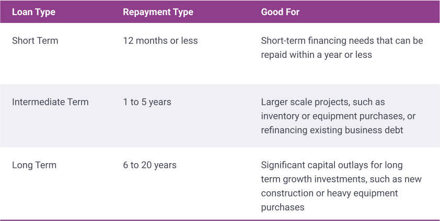Image resolution: width=440 pixels, height=221 pixels.
Task: Click text refinancing existing business debt
Action: [x=332, y=130]
